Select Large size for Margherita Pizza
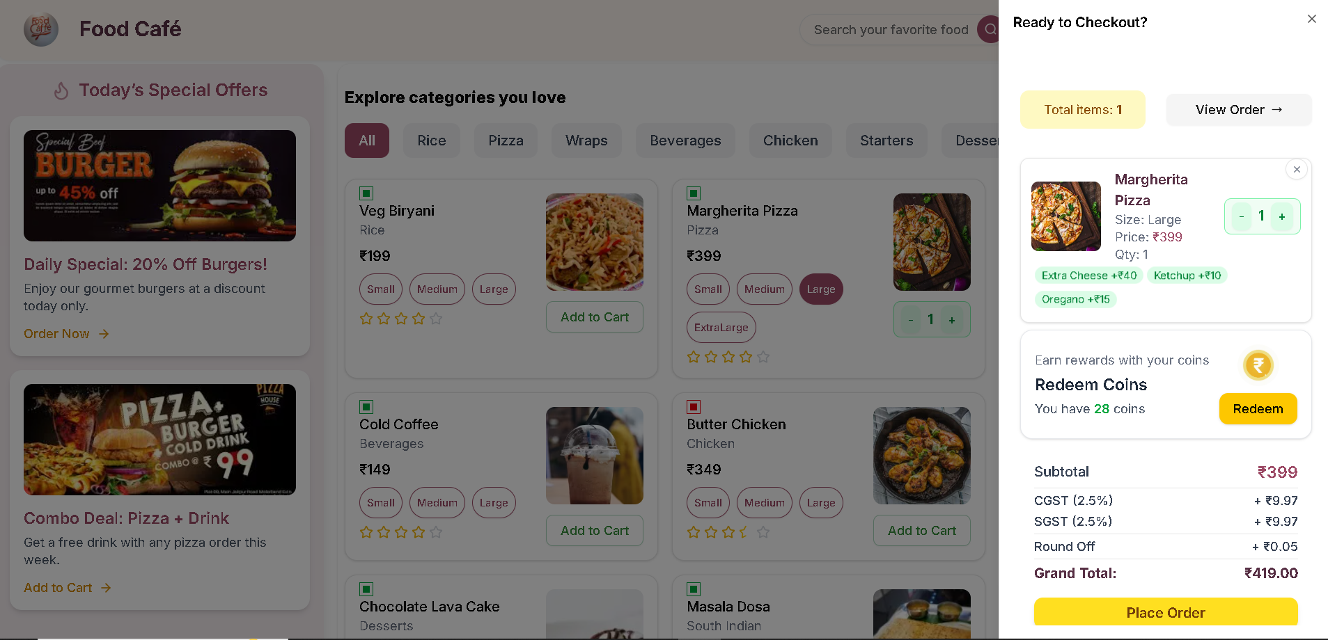Viewport: 1328px width, 640px height. pos(821,289)
